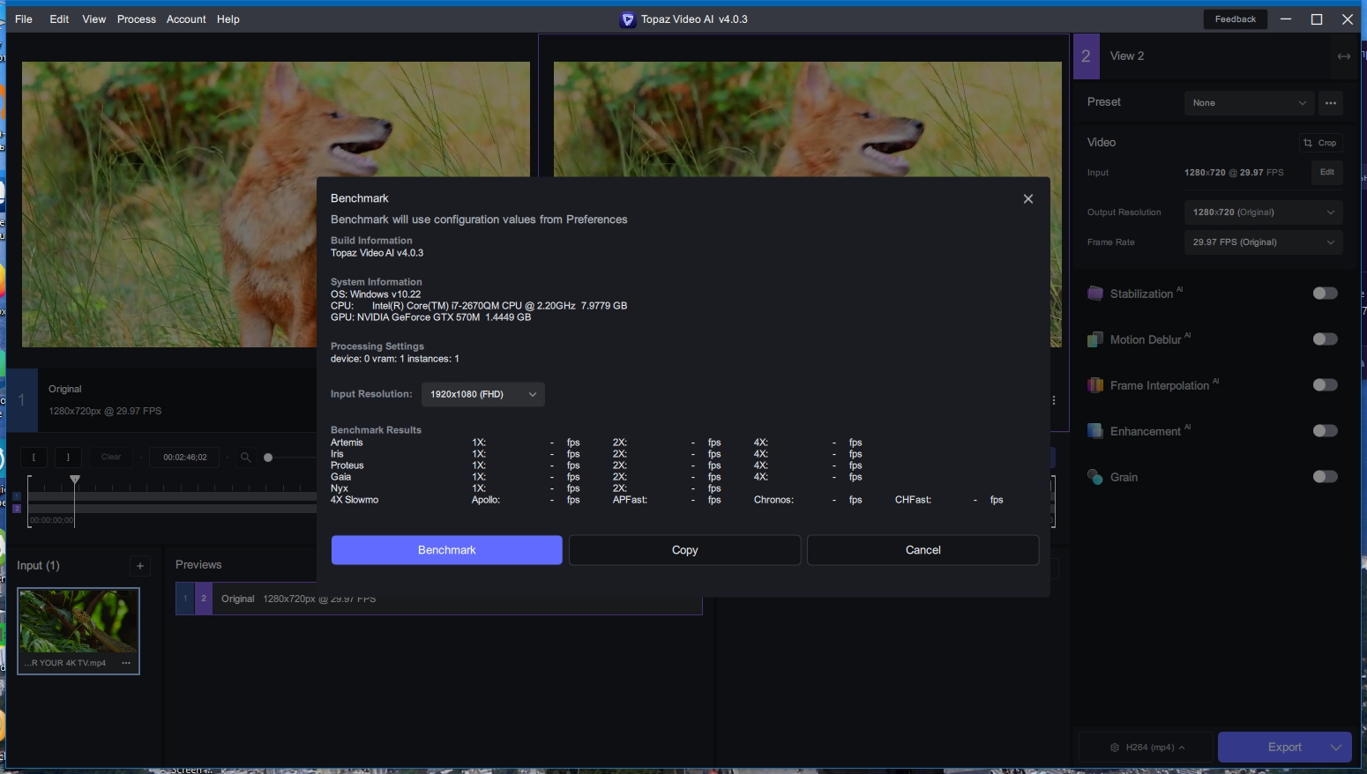The width and height of the screenshot is (1367, 774).
Task: Click the Motion Deblur icon
Action: [x=1095, y=339]
